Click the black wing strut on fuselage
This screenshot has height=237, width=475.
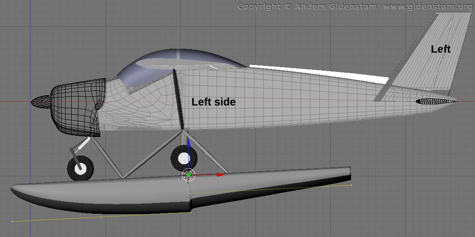(178, 99)
